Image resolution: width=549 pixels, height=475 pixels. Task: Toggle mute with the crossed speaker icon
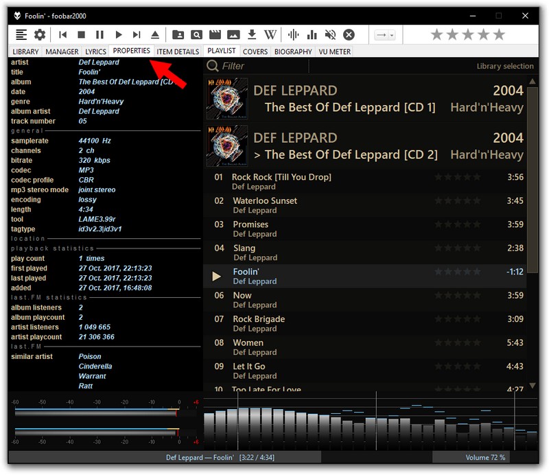tap(330, 35)
